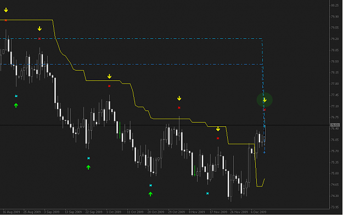Click the 1 Oct 2009 date label
This screenshot has height=215, width=343.
(114, 212)
